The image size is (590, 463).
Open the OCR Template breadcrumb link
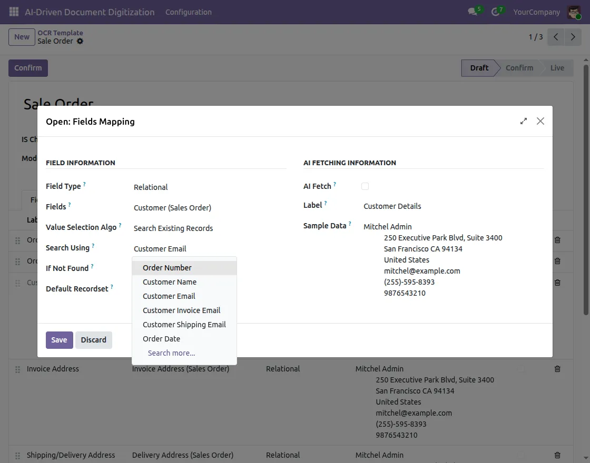pyautogui.click(x=60, y=33)
